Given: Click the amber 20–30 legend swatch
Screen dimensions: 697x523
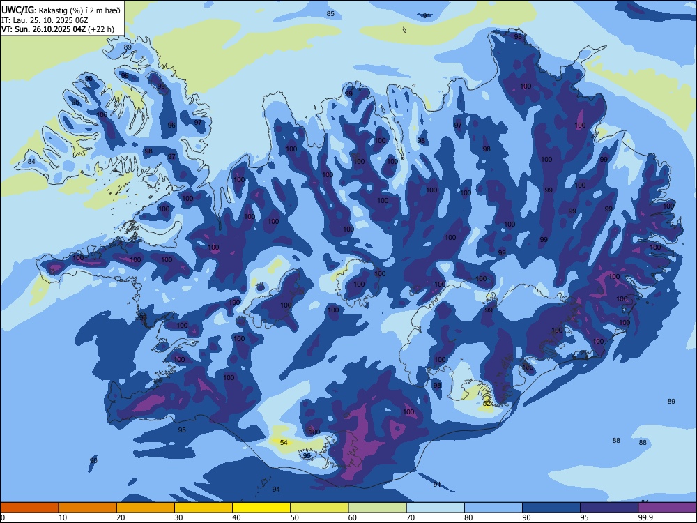Looking at the screenshot, I should 146,508.
